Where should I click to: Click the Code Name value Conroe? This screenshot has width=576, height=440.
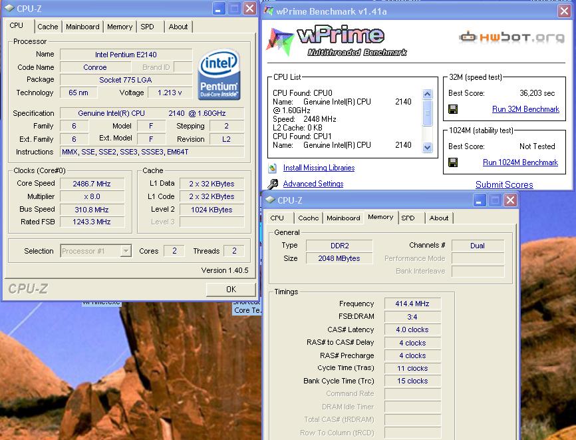95,67
